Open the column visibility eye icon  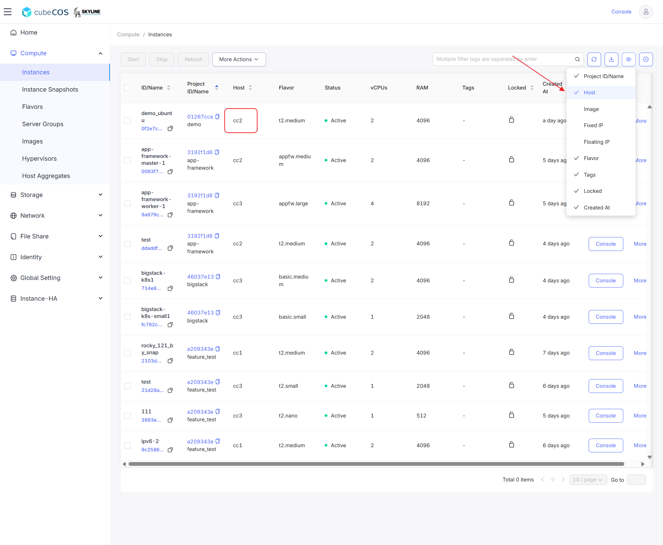click(628, 59)
